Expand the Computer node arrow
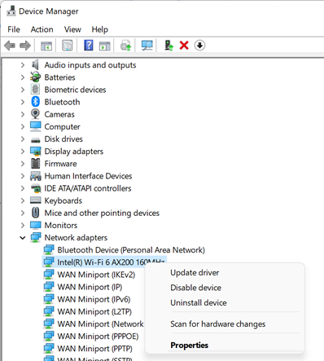 (x=23, y=126)
